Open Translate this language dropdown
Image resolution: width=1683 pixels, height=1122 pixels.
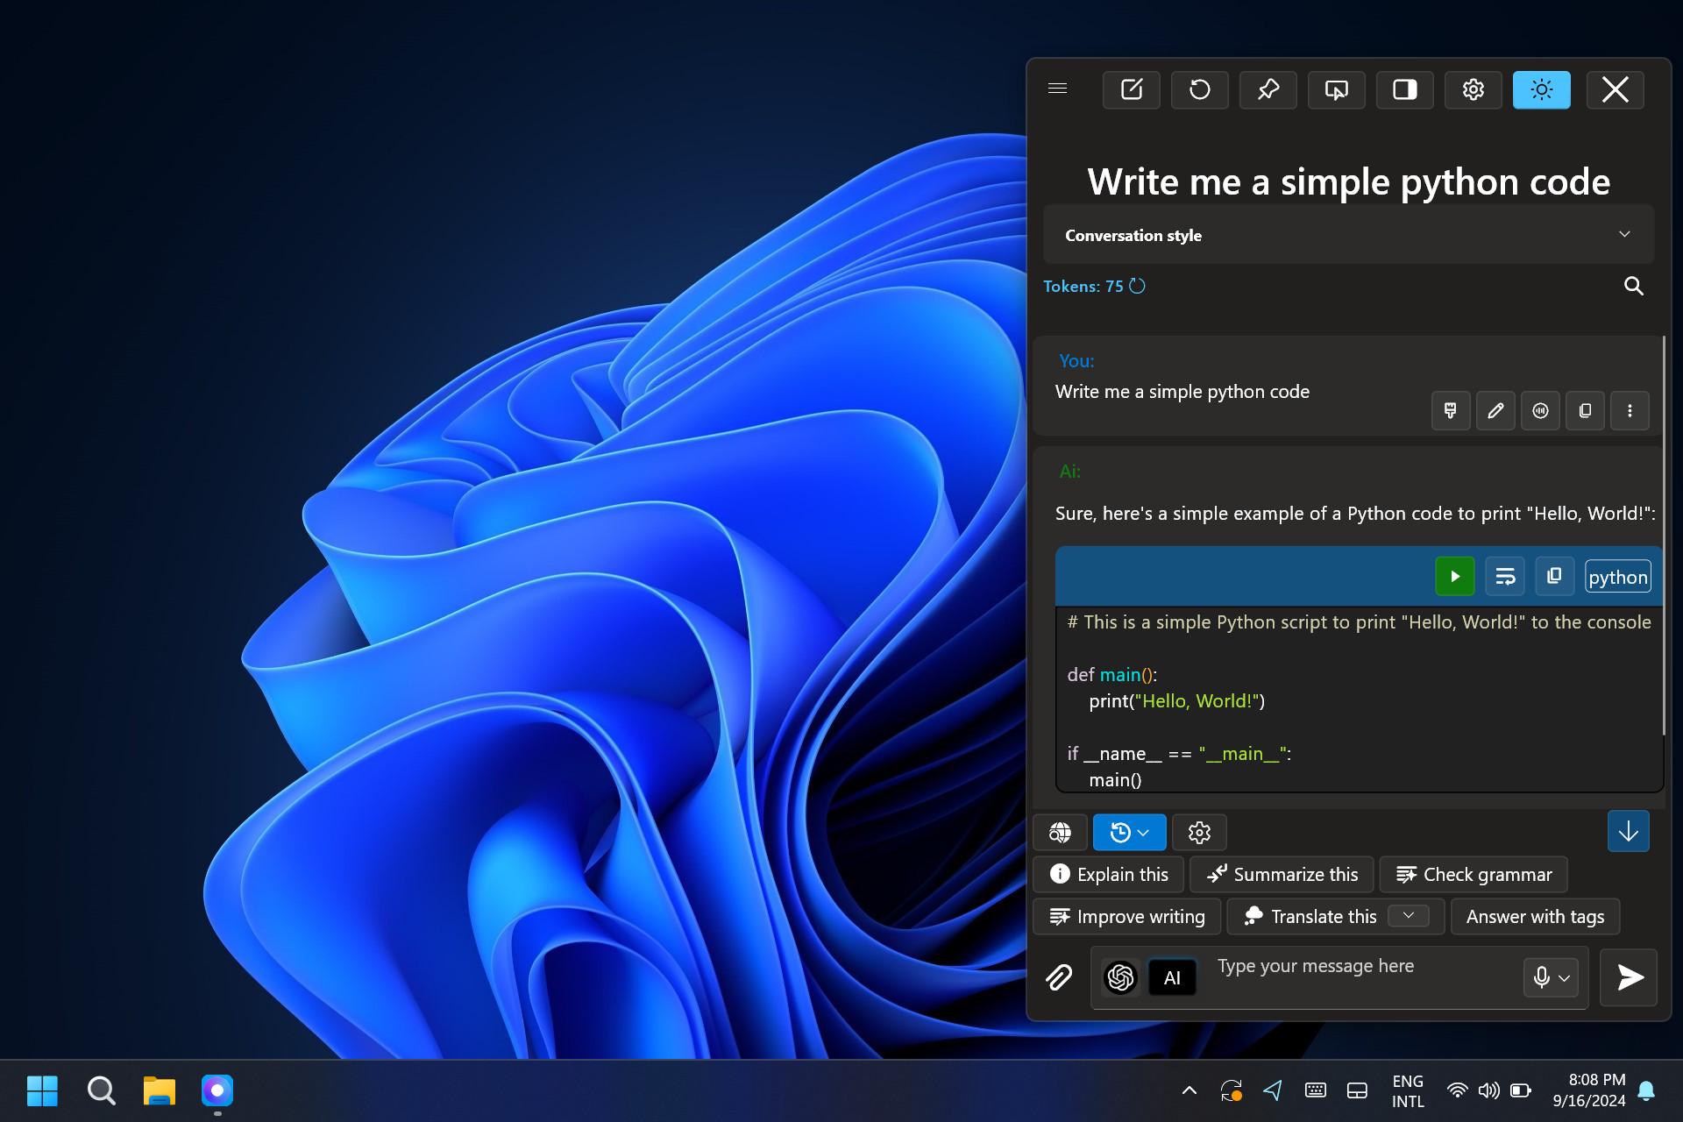pos(1409,916)
